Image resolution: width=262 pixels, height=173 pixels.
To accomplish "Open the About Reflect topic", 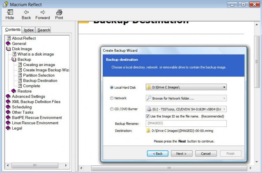I will 24,38.
